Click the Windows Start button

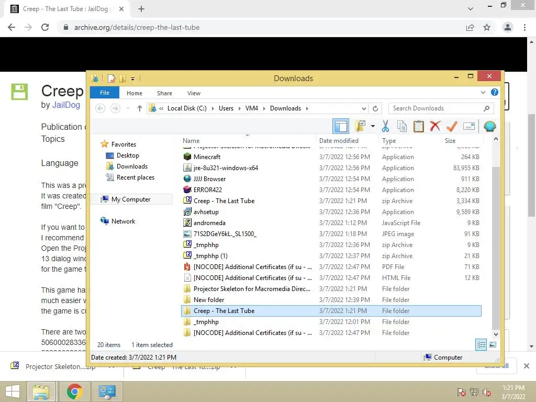point(13,392)
